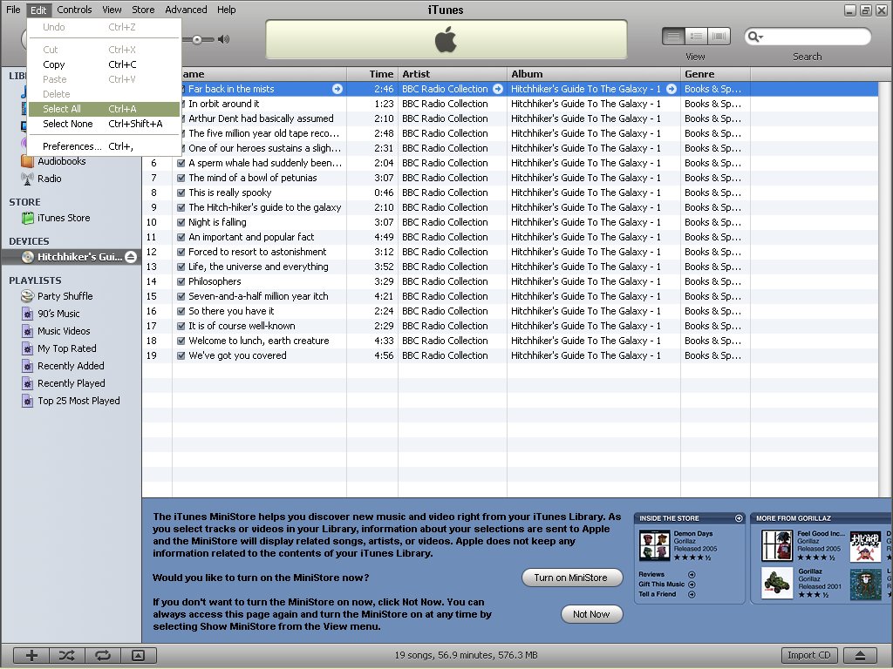
Task: Open the Help menu
Action: pyautogui.click(x=226, y=10)
